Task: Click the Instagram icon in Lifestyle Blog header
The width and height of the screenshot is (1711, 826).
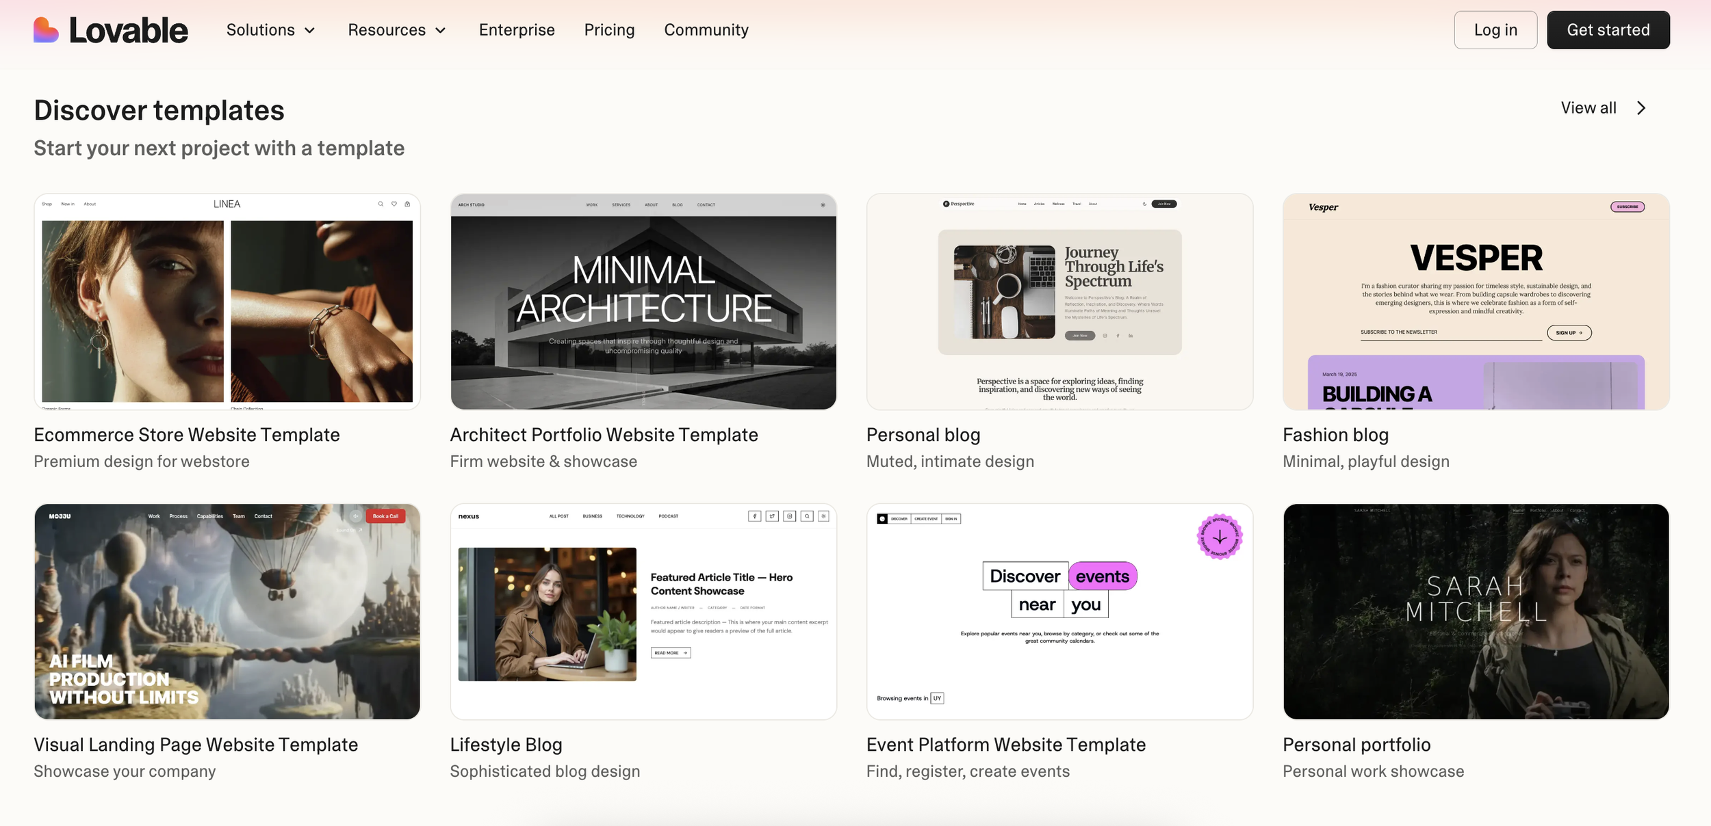Action: pyautogui.click(x=789, y=516)
